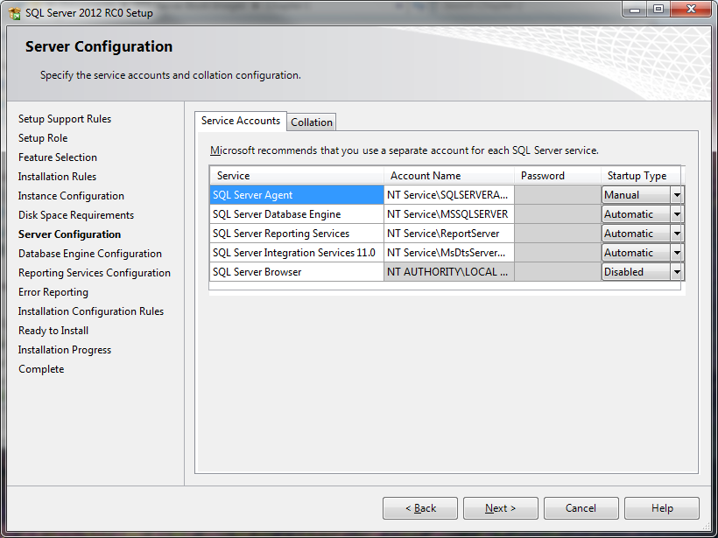Open Startup Type dropdown for Database Engine

[676, 214]
